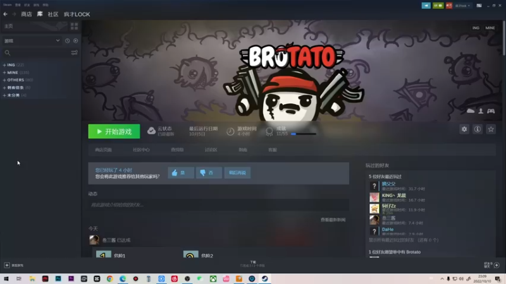Click the green friends indicator in title bar
506x284 pixels.
438,6
